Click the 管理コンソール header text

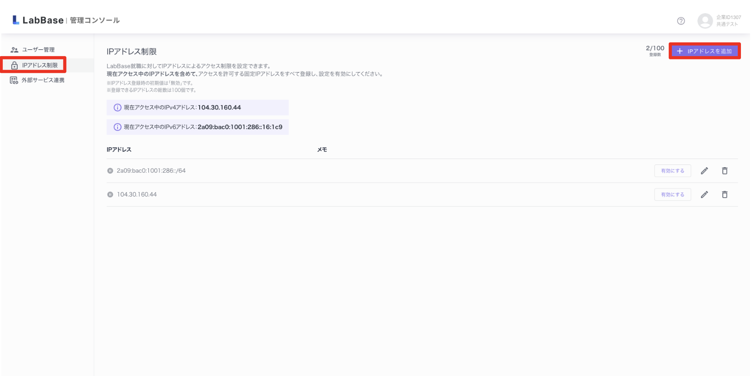[95, 20]
